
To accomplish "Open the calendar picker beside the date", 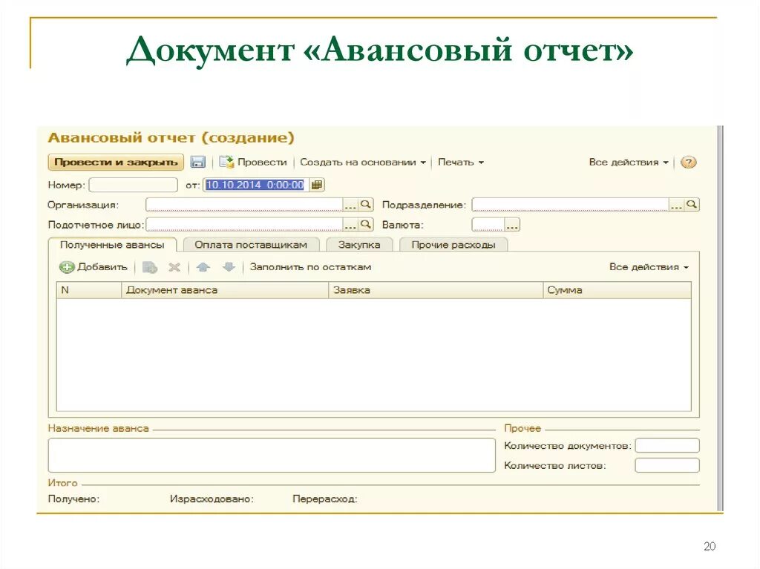I will (x=316, y=185).
